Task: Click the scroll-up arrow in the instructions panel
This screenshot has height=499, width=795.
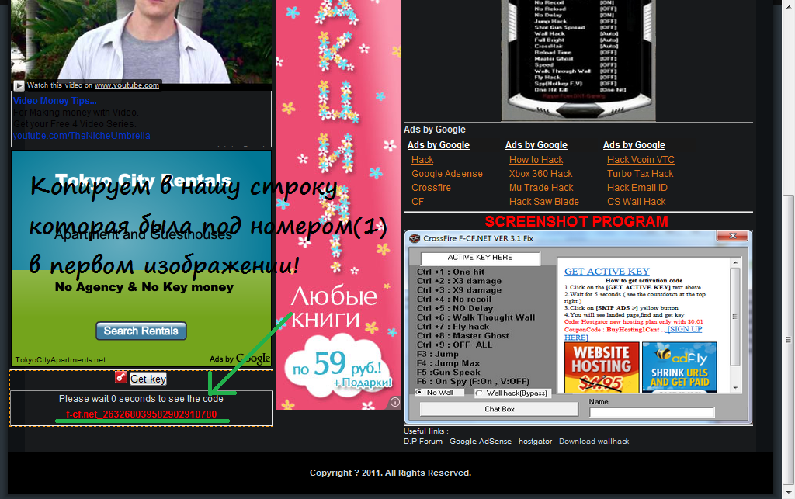Action: click(x=734, y=264)
